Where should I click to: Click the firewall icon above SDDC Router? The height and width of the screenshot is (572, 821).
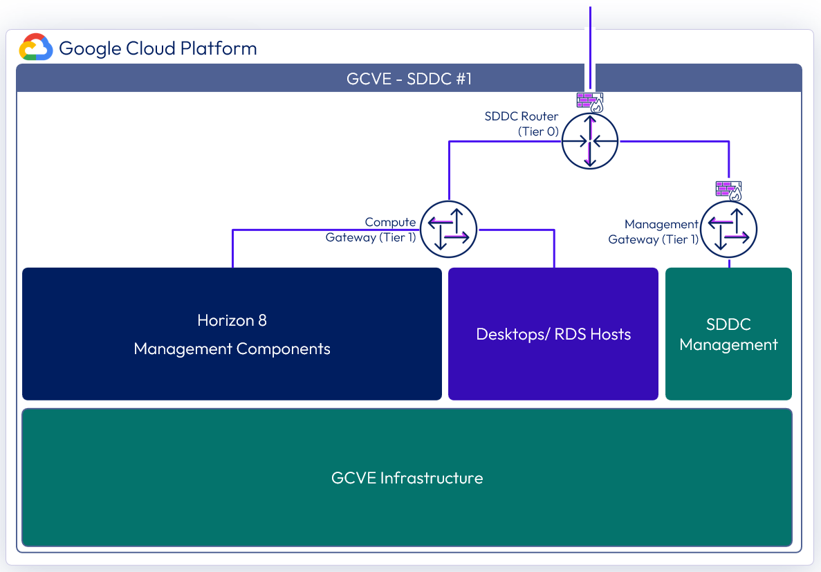590,102
